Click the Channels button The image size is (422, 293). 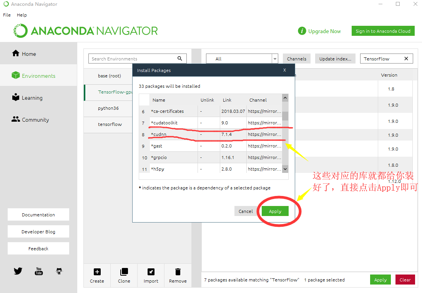coord(297,59)
